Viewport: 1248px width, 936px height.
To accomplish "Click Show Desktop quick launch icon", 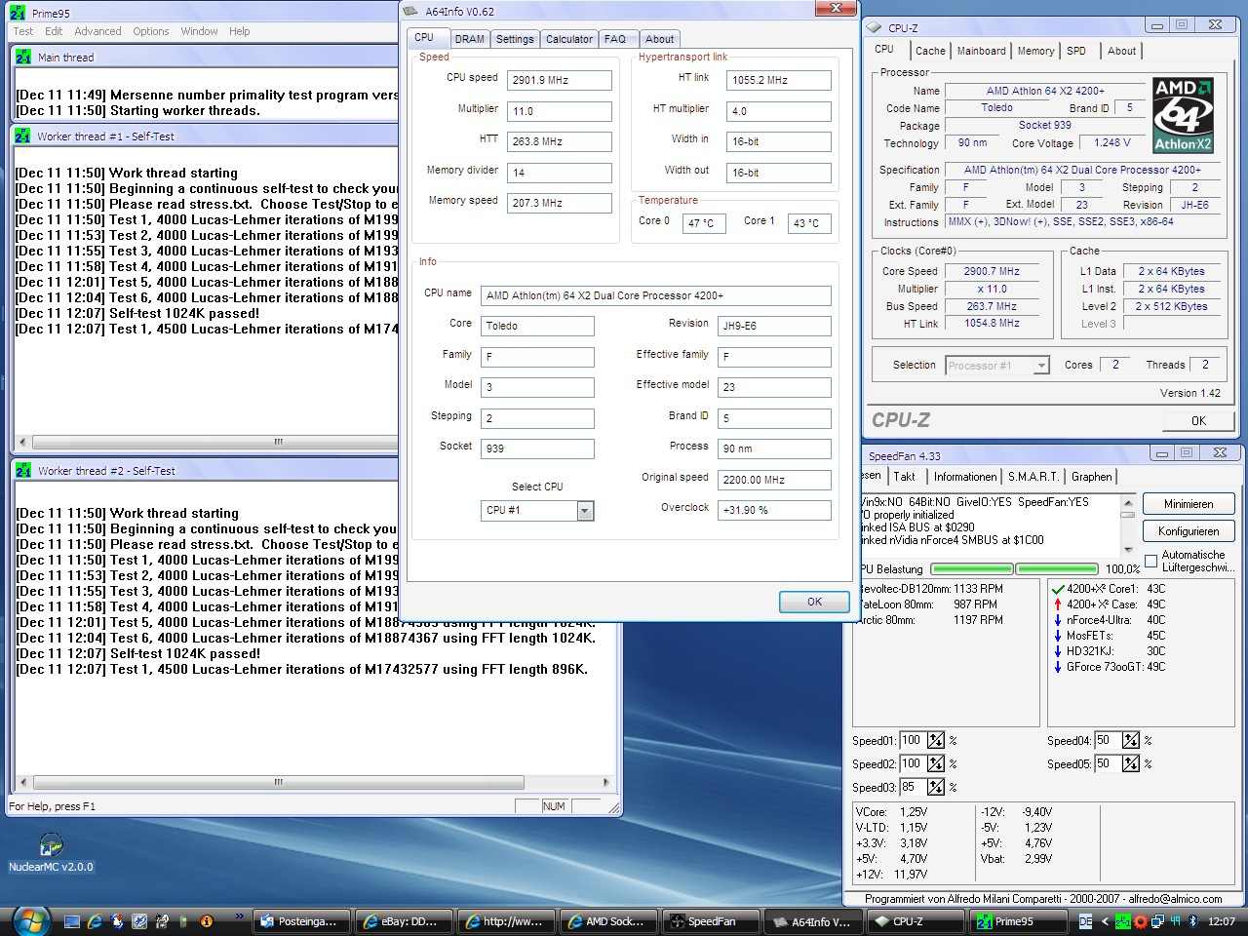I will [x=72, y=920].
